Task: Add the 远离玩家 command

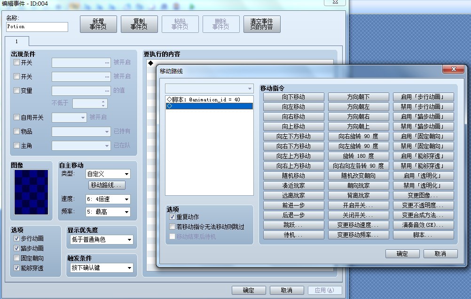Action: coord(294,196)
